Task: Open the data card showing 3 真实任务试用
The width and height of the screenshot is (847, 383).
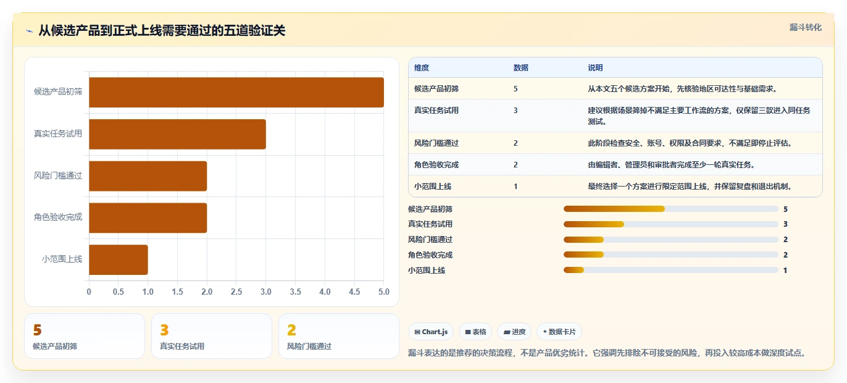Action: 212,336
